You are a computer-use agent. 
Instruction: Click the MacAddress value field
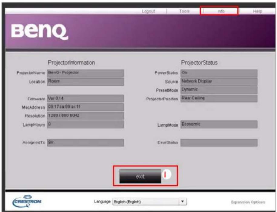85,107
